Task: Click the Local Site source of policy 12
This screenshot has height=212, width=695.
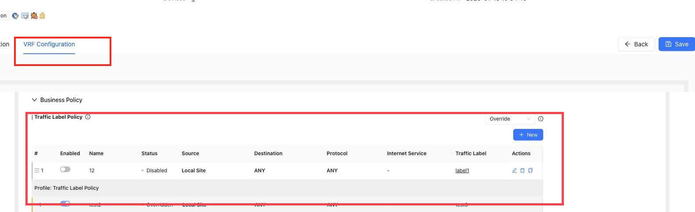Action: click(193, 170)
